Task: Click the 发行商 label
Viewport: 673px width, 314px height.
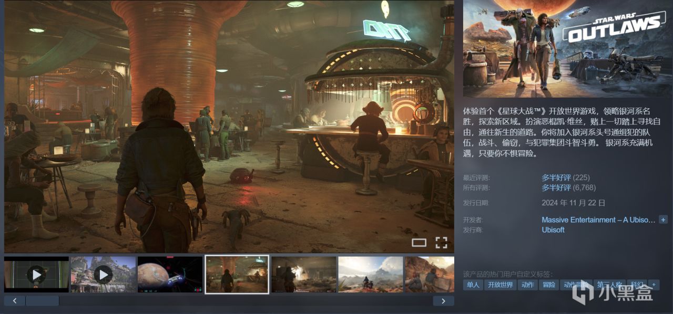Action: (x=473, y=230)
